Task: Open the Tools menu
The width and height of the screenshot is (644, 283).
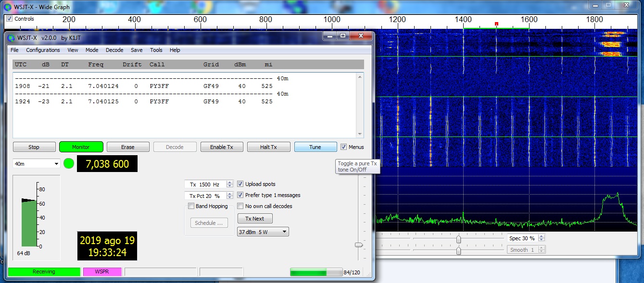Action: click(156, 50)
